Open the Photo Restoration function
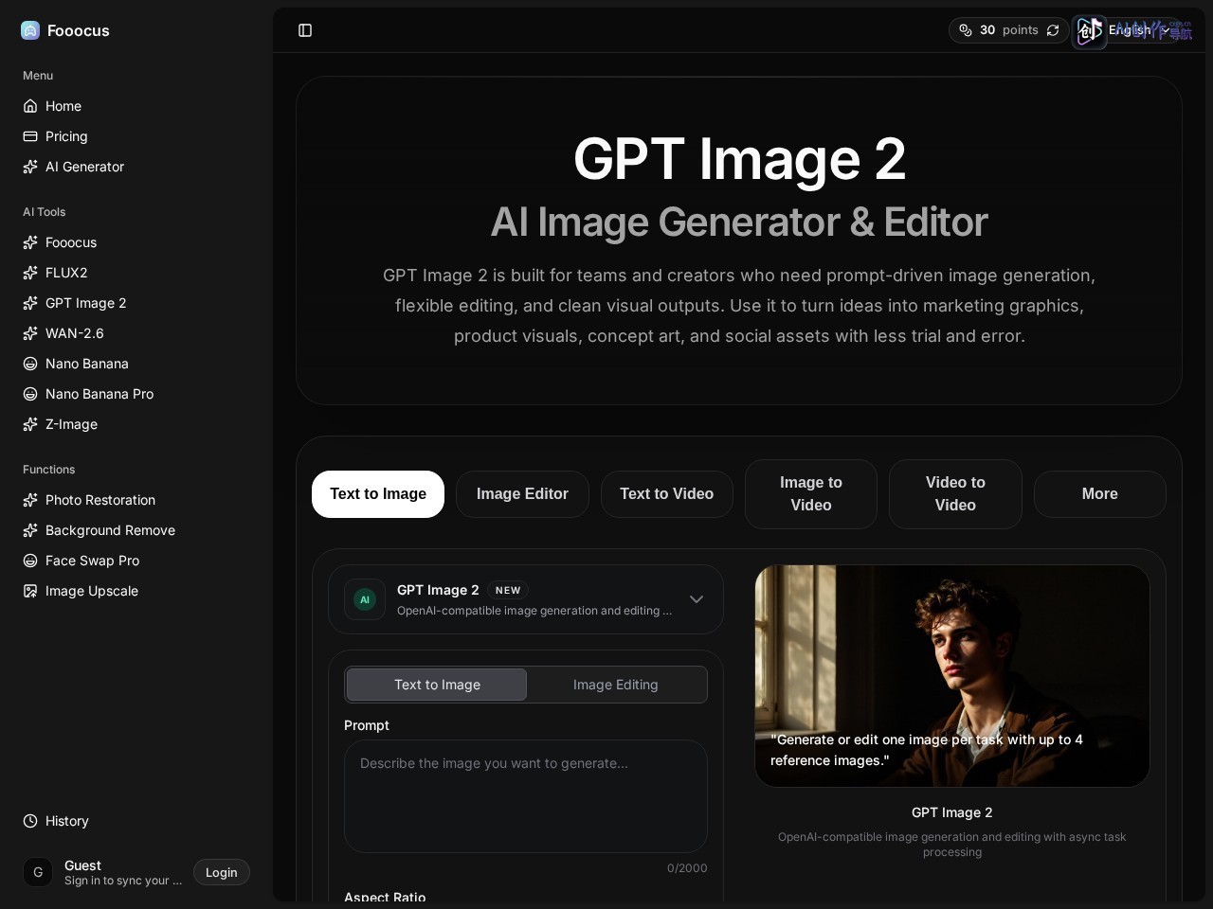 (136, 500)
